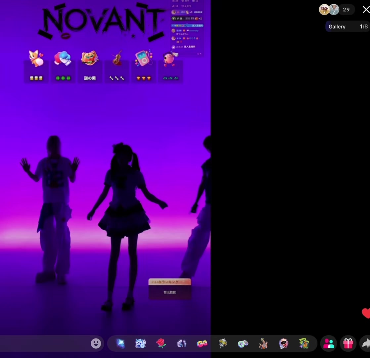Select the corgi gift card
Viewport: 370px width, 358px height.
(36, 66)
